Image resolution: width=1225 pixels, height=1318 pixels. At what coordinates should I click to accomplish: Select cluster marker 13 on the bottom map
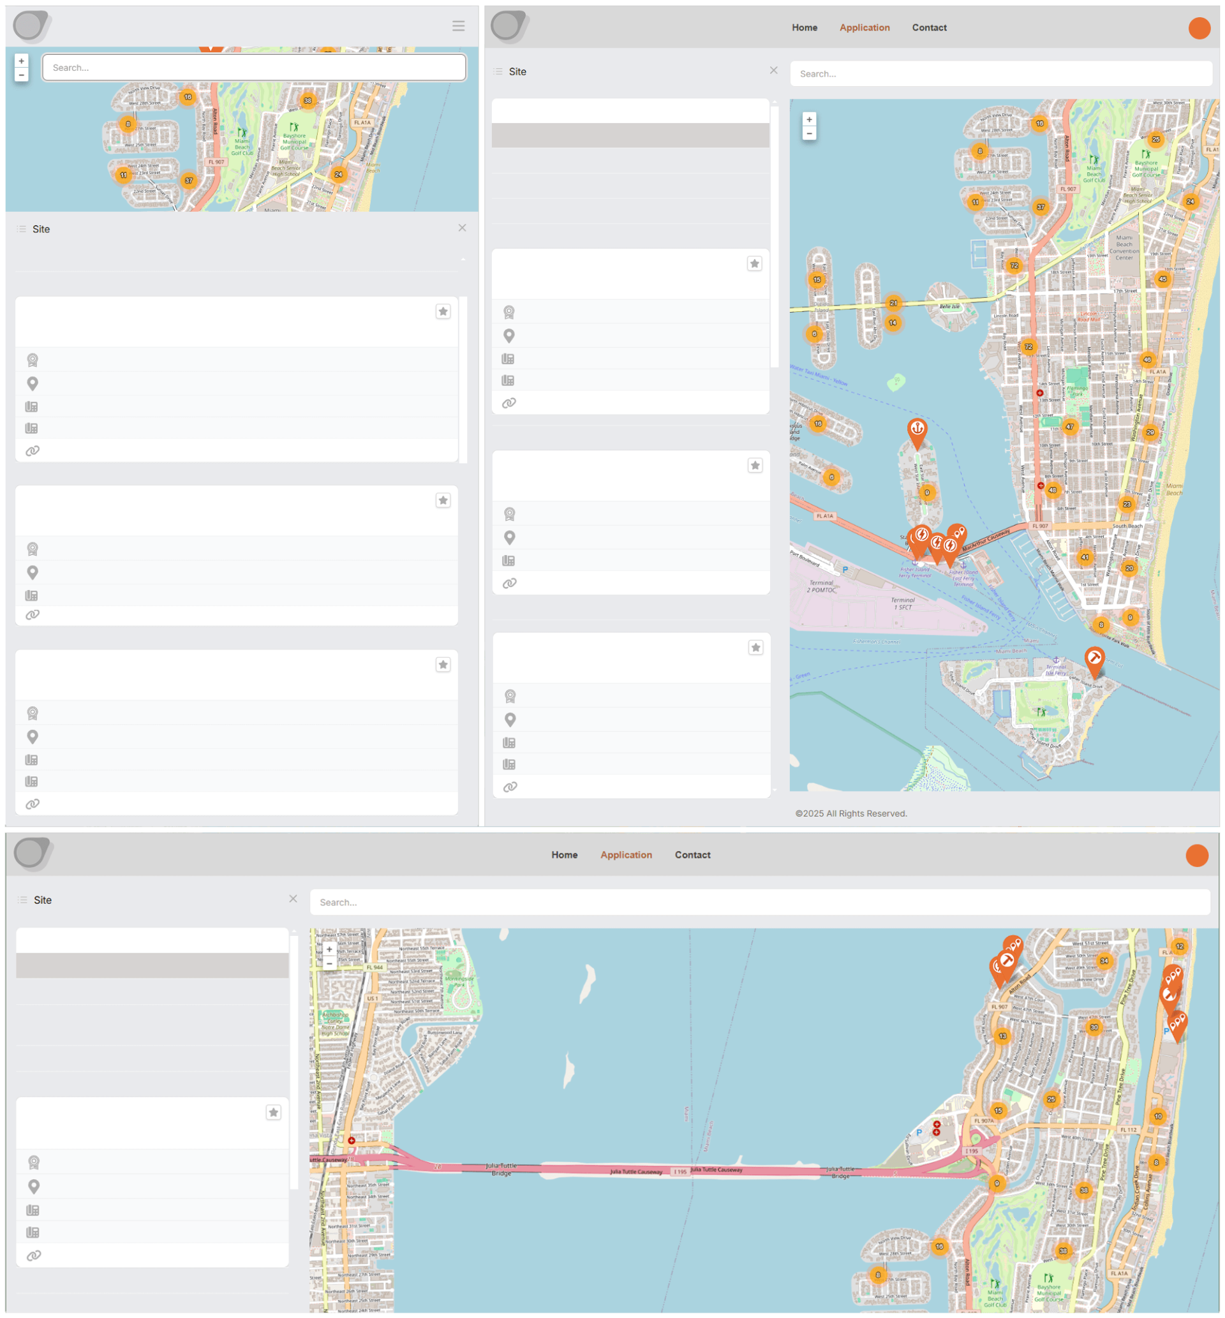click(1002, 1036)
